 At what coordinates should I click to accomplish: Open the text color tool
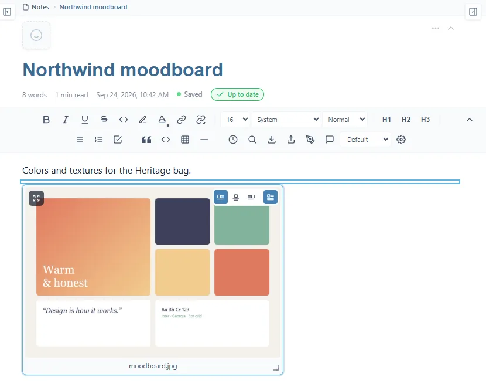coord(162,120)
